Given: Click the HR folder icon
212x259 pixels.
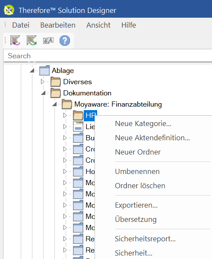Looking at the screenshot, I should tap(78, 115).
